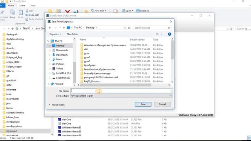Select Local Disk (C:) in dialog tree
This screenshot has height=141, width=251.
coord(63,73)
